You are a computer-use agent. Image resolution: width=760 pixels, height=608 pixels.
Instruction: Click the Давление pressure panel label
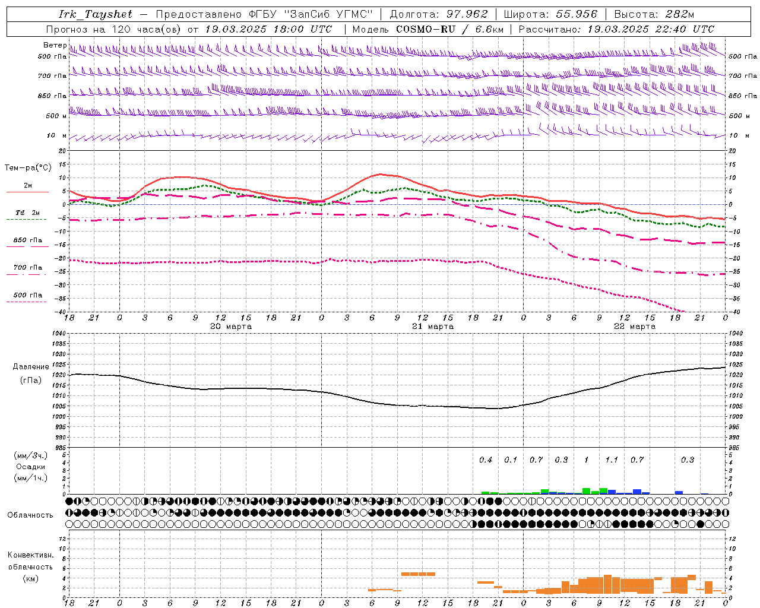[31, 367]
